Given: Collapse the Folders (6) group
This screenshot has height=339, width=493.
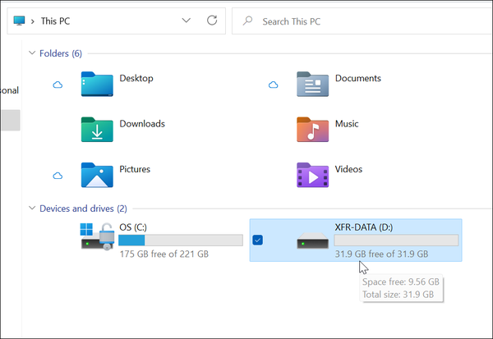Looking at the screenshot, I should 31,53.
